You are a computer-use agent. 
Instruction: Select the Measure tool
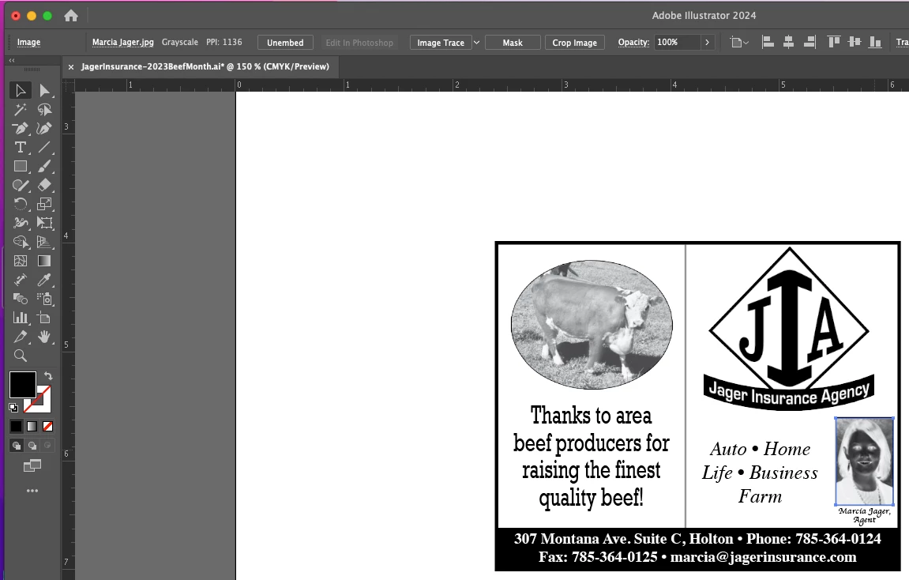[21, 280]
